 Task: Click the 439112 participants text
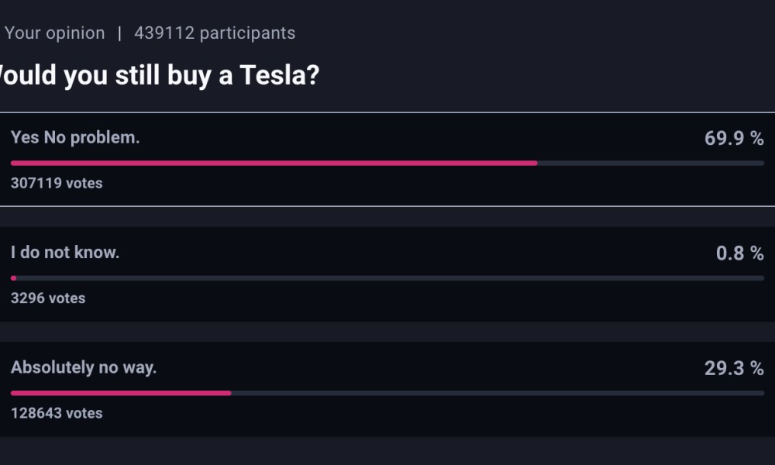click(x=215, y=33)
